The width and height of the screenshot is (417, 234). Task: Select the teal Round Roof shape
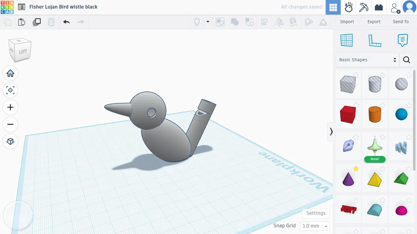click(375, 210)
